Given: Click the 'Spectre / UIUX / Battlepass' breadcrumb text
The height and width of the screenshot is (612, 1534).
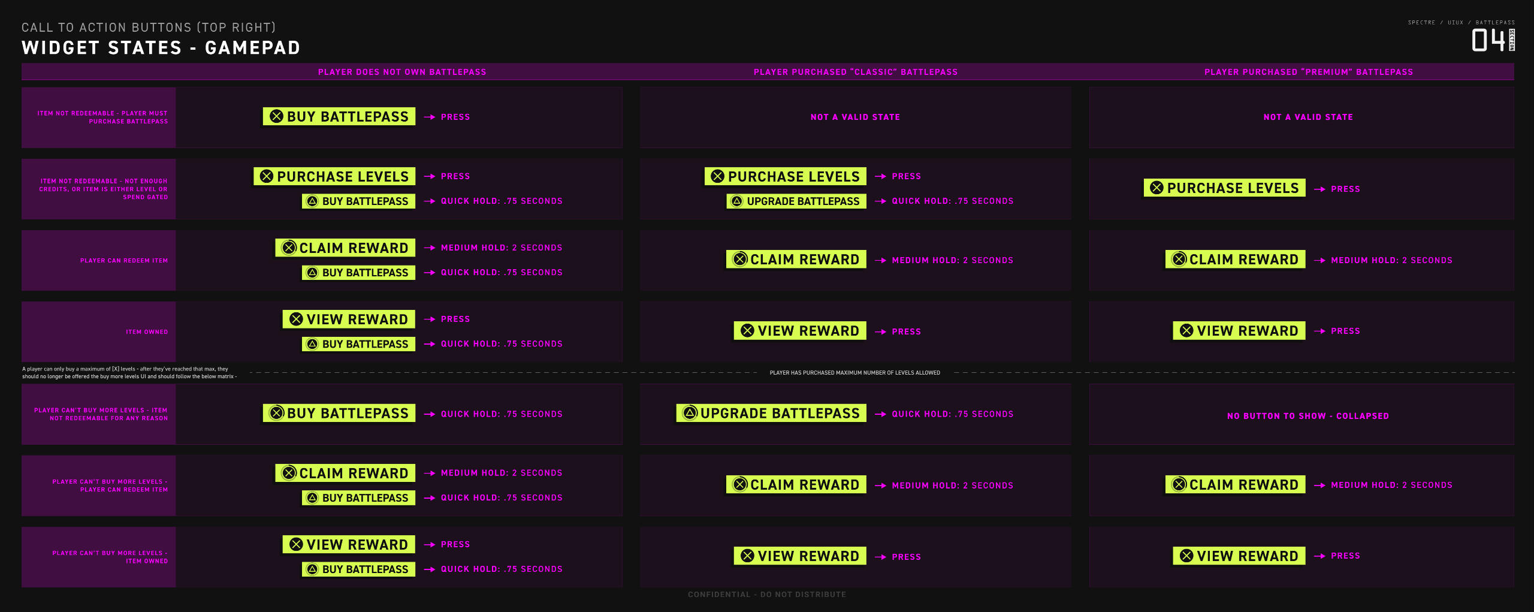Looking at the screenshot, I should pos(1461,23).
